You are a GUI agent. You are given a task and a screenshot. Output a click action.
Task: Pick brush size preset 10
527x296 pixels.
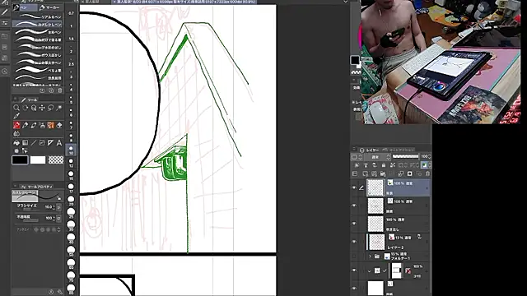tap(71, 150)
